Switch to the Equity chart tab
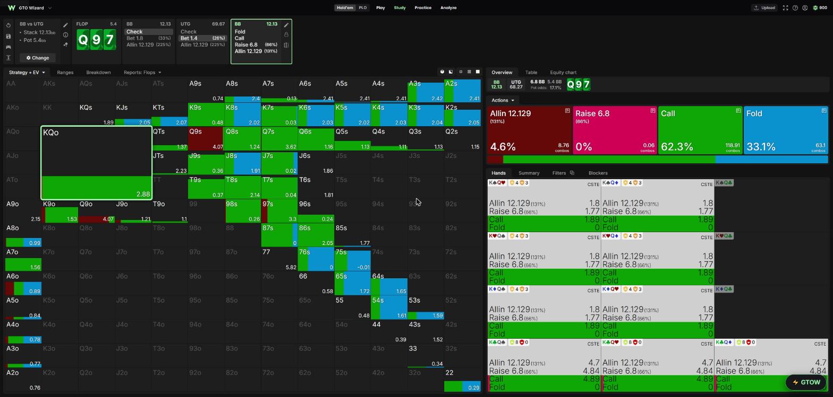The width and height of the screenshot is (833, 397). click(x=563, y=73)
